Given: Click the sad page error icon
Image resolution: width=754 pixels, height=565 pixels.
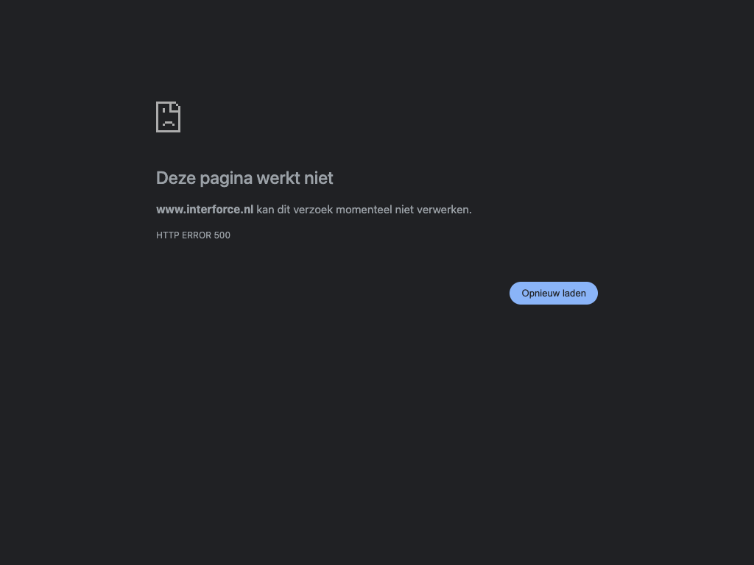Looking at the screenshot, I should pyautogui.click(x=169, y=117).
